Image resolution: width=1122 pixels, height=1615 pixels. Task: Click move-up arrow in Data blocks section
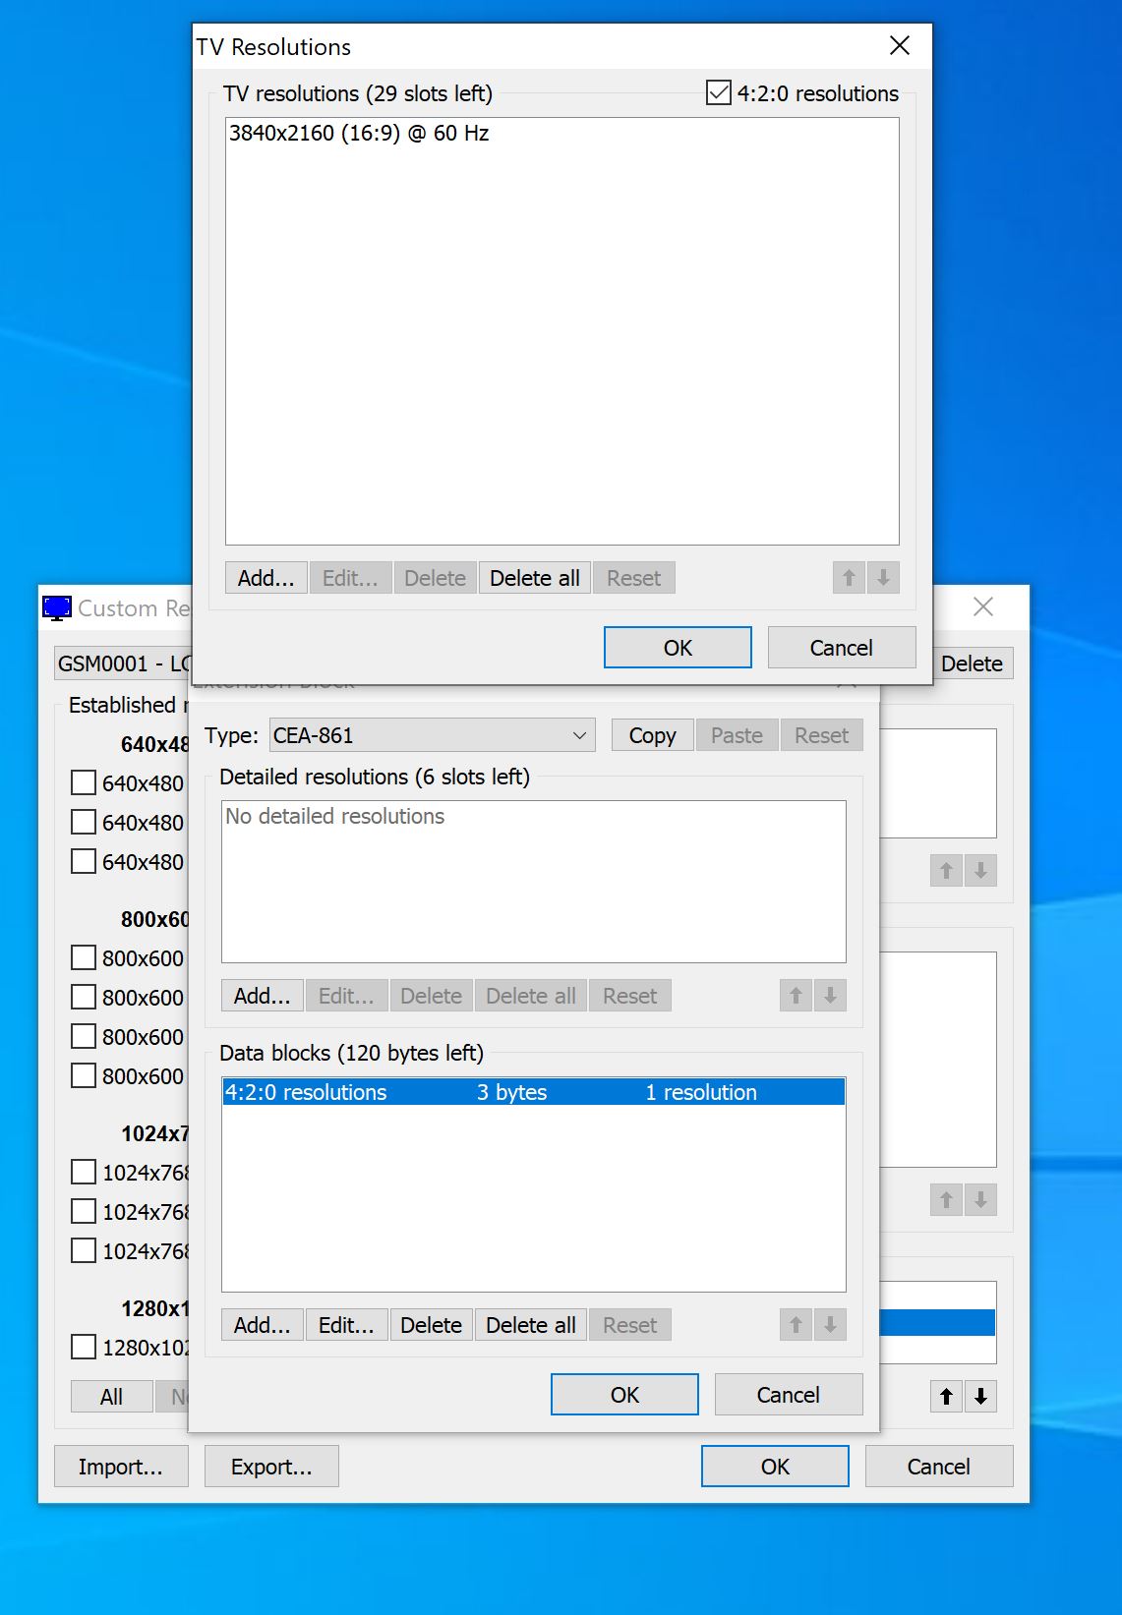pos(796,1325)
